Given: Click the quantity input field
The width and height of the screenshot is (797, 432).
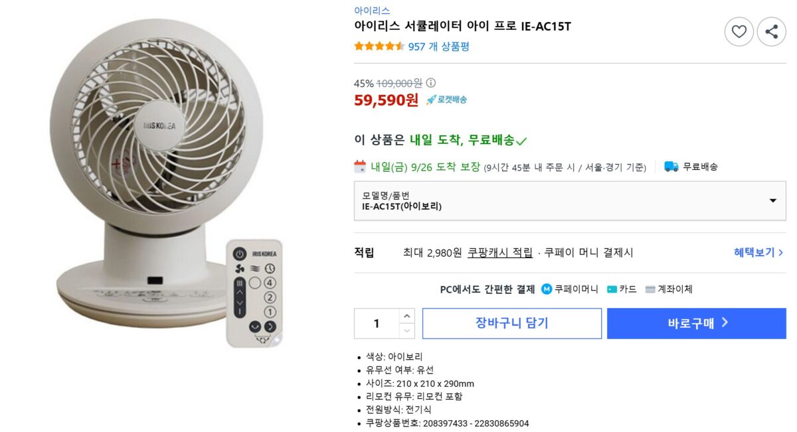Looking at the screenshot, I should [377, 323].
